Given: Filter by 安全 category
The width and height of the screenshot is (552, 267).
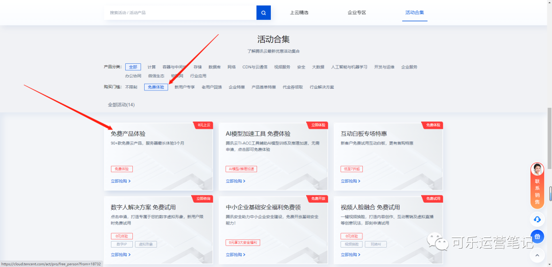Looking at the screenshot, I should click(x=301, y=67).
